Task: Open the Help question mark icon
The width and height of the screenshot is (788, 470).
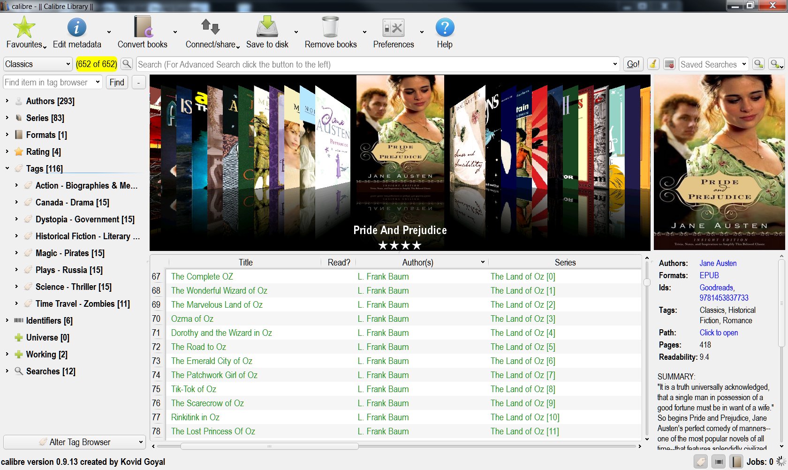Action: click(x=445, y=27)
